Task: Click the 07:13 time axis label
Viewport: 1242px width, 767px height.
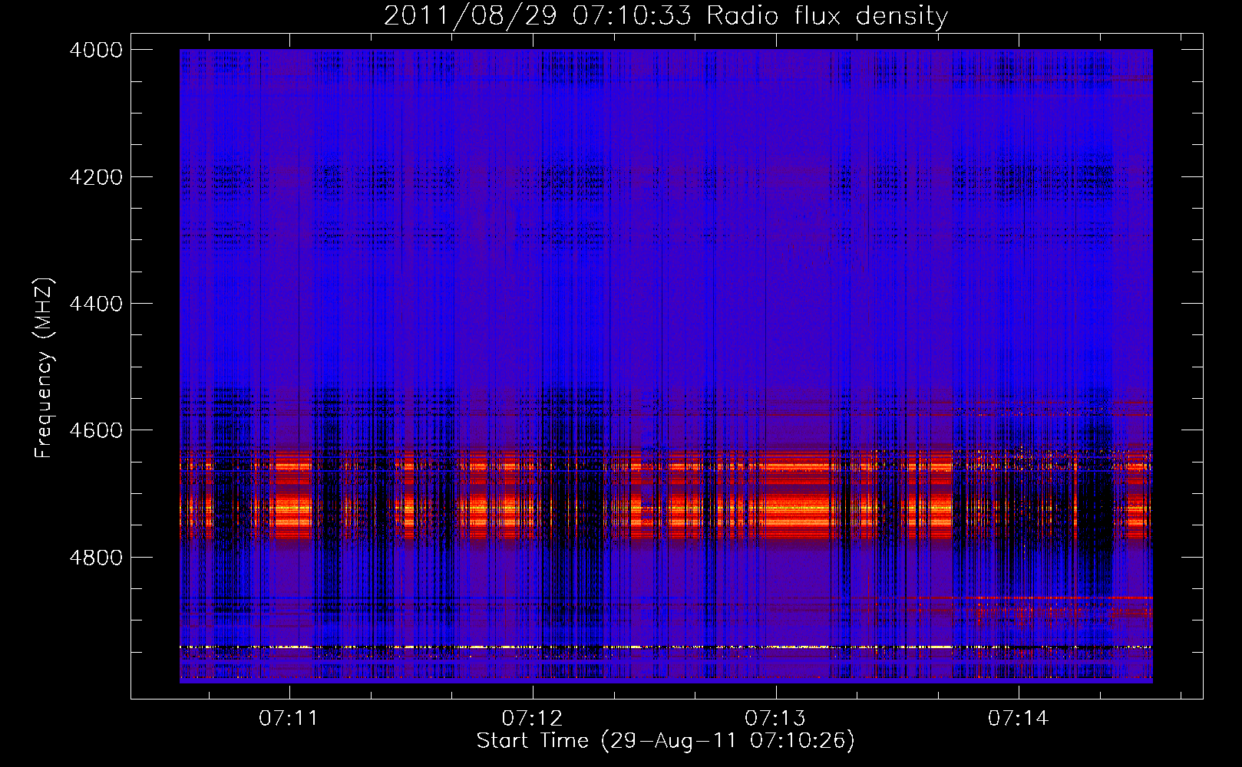Action: click(x=775, y=719)
